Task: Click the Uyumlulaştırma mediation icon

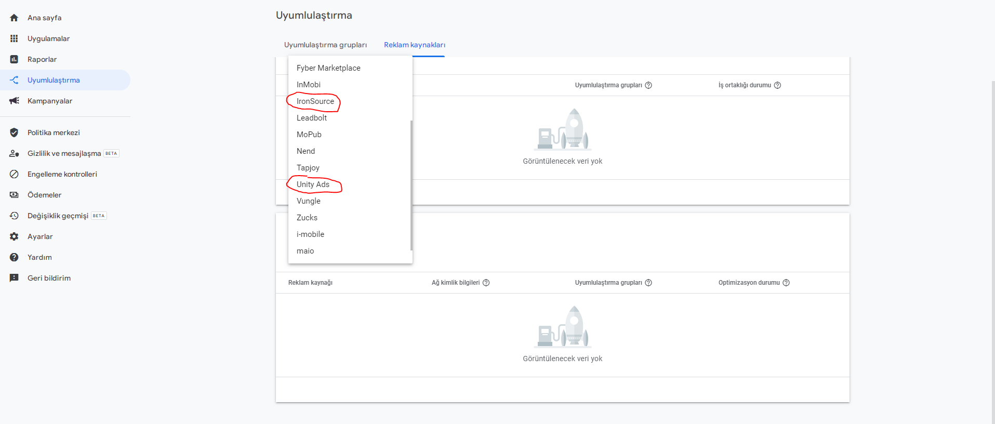Action: pyautogui.click(x=14, y=80)
